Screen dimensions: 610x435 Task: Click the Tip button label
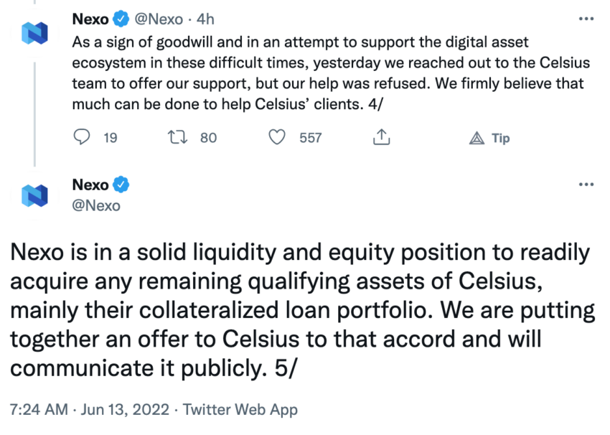click(x=500, y=138)
